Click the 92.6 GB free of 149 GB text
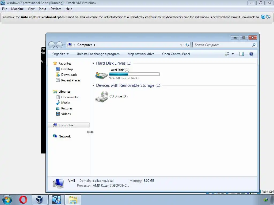 coord(125,78)
